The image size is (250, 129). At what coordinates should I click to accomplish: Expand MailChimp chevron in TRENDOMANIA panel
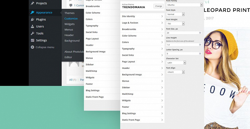click(162, 94)
